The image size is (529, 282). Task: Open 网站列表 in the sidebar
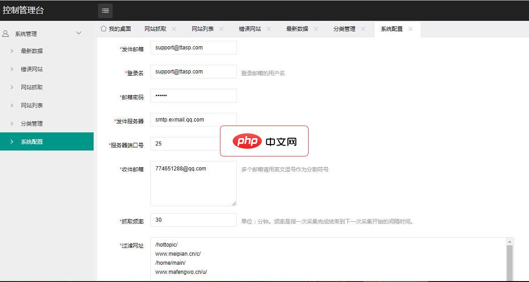(x=47, y=106)
